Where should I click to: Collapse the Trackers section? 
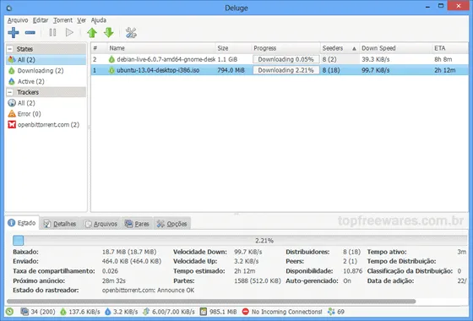[x=10, y=92]
